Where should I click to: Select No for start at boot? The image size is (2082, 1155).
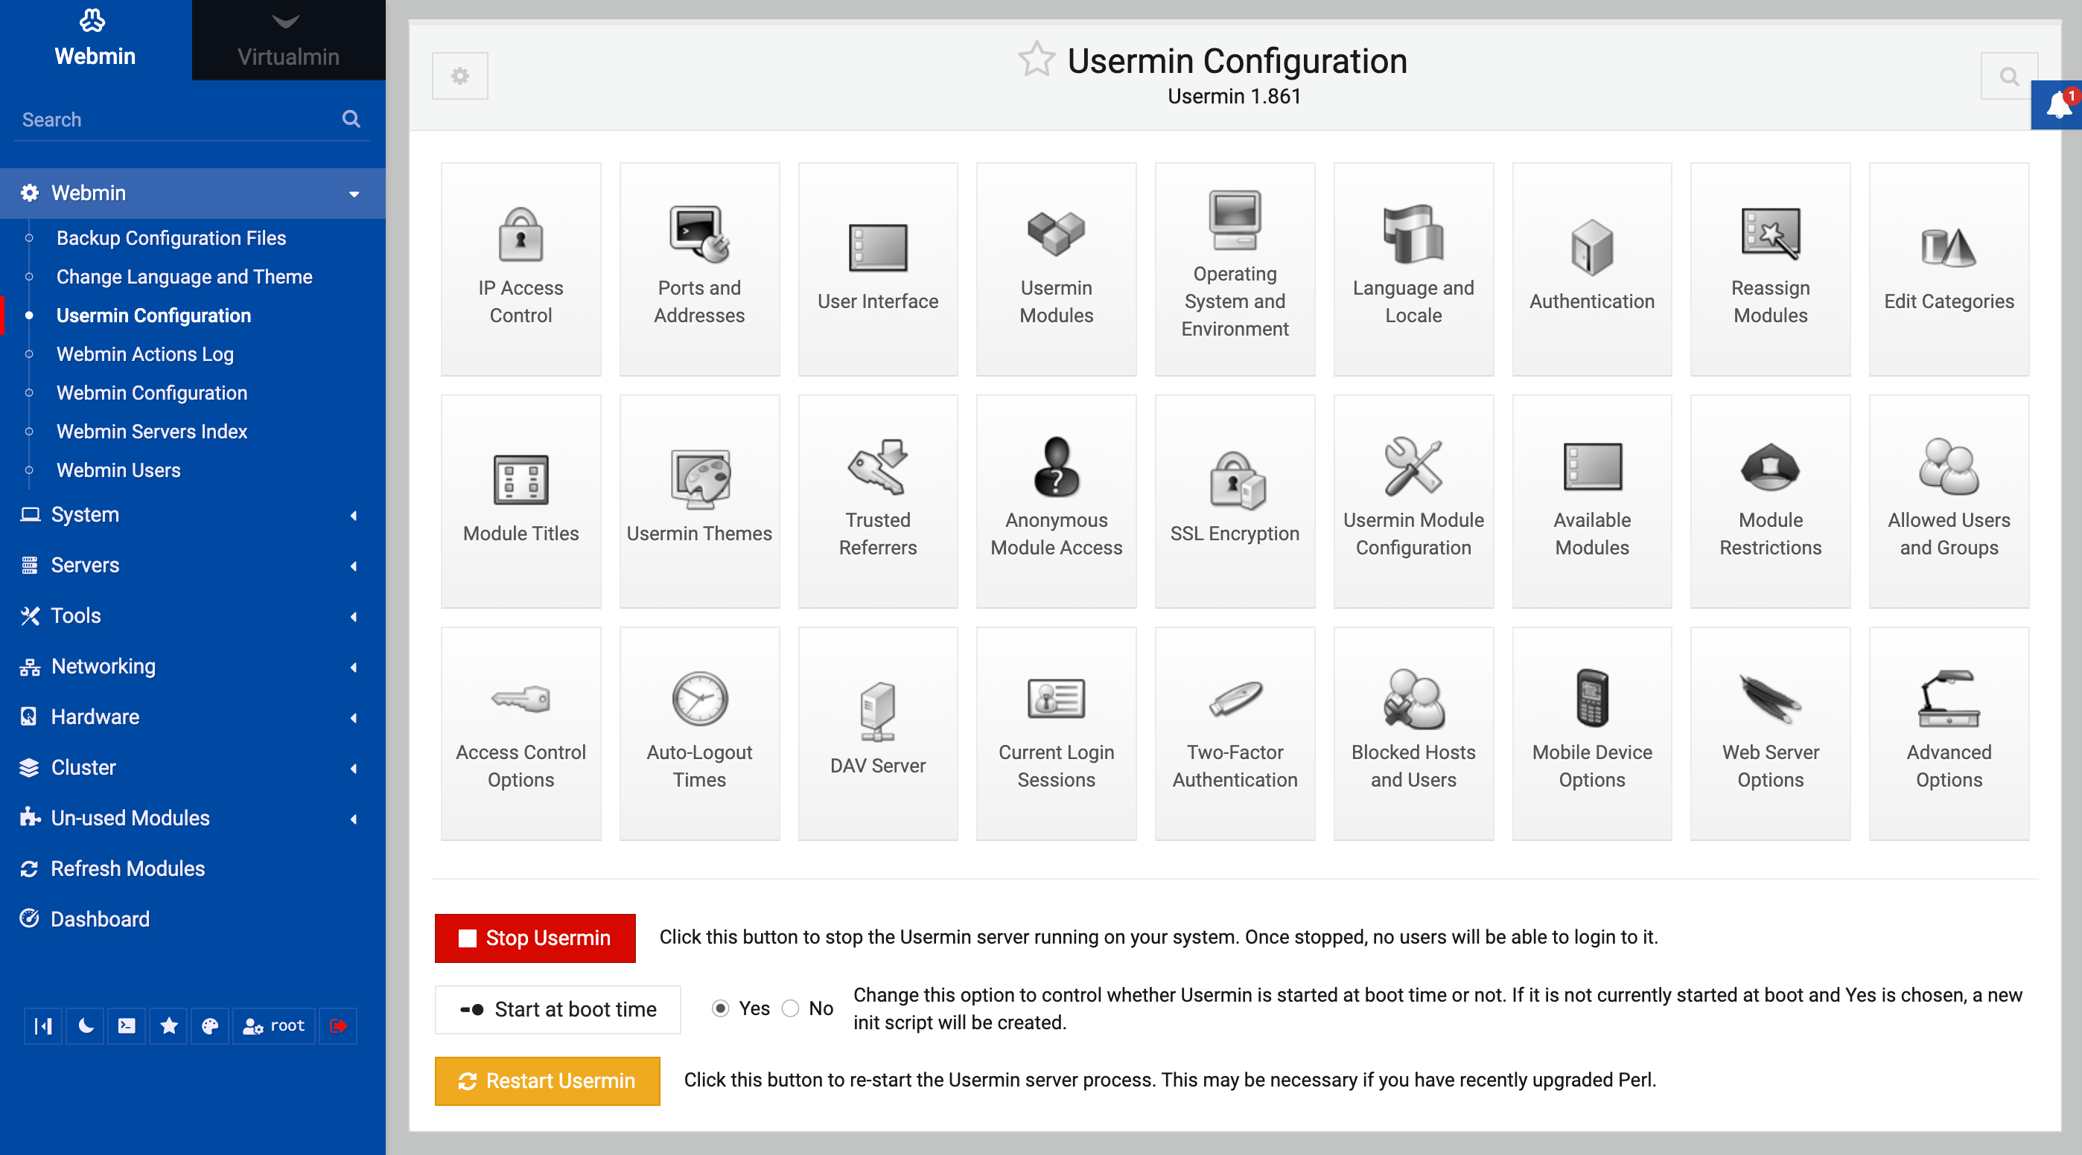[791, 1008]
